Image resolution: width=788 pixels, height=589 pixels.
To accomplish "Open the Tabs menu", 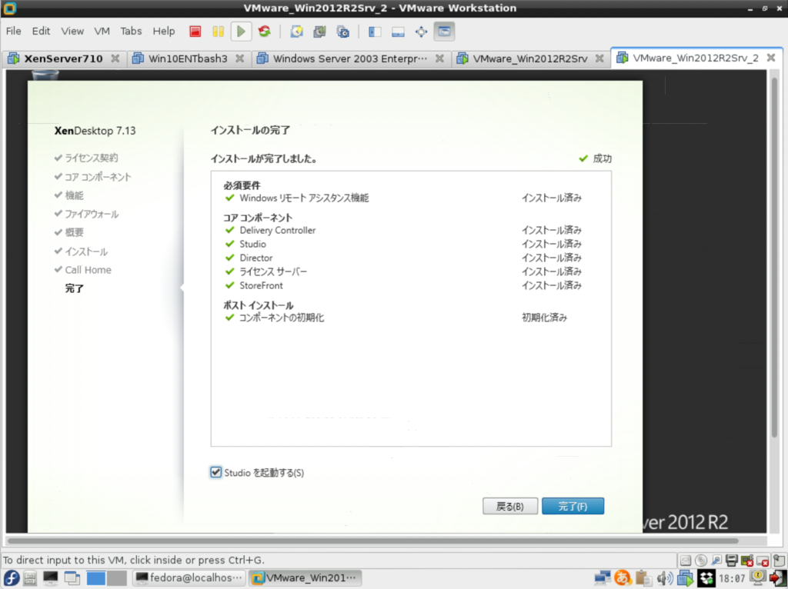I will tap(131, 31).
